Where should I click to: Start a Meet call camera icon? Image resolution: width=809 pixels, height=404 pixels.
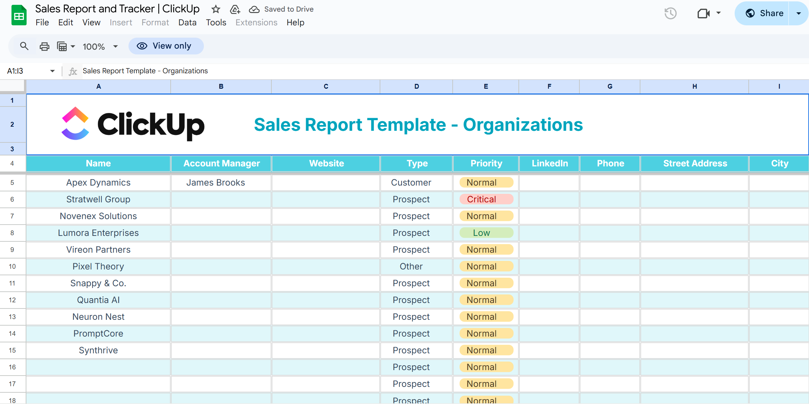(x=703, y=13)
